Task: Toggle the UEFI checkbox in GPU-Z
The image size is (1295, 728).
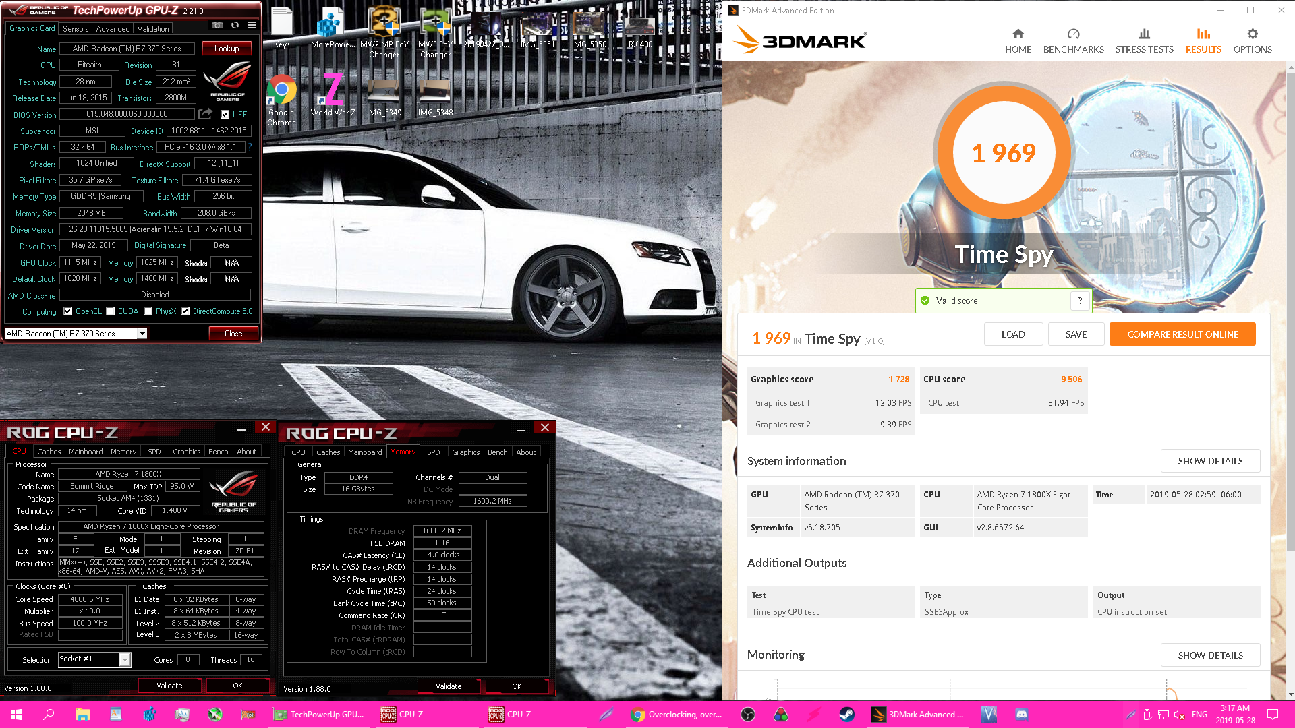Action: [x=225, y=115]
